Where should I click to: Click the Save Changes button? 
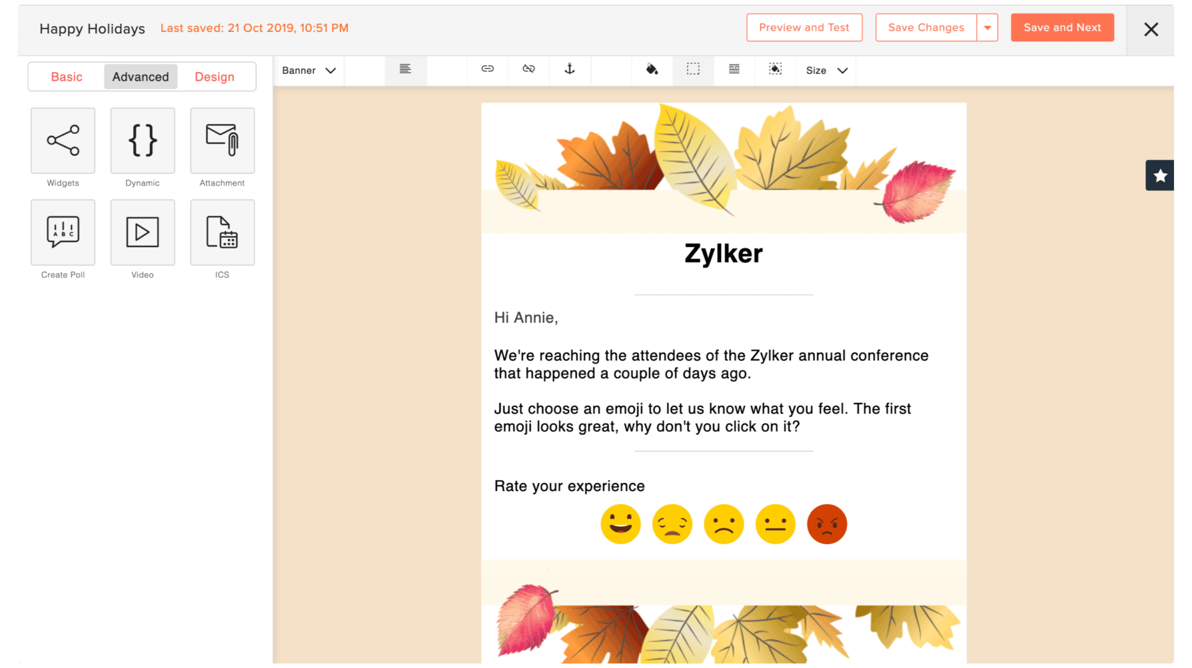click(926, 27)
